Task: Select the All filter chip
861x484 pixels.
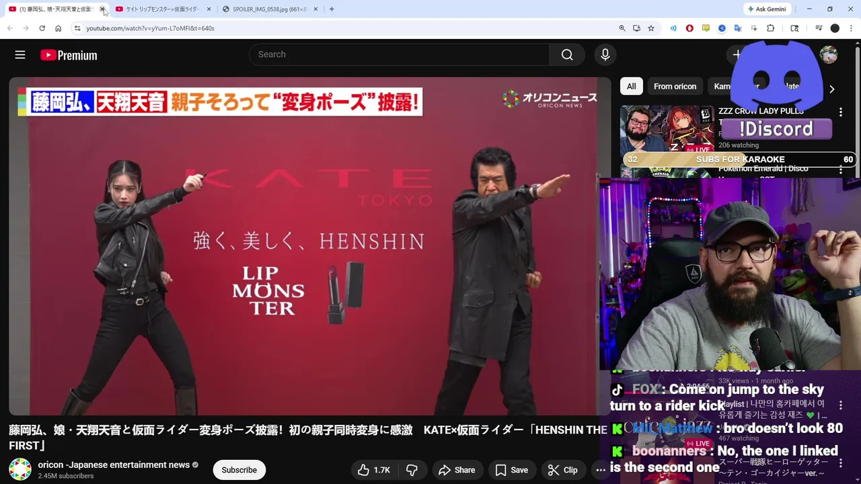Action: coord(631,86)
